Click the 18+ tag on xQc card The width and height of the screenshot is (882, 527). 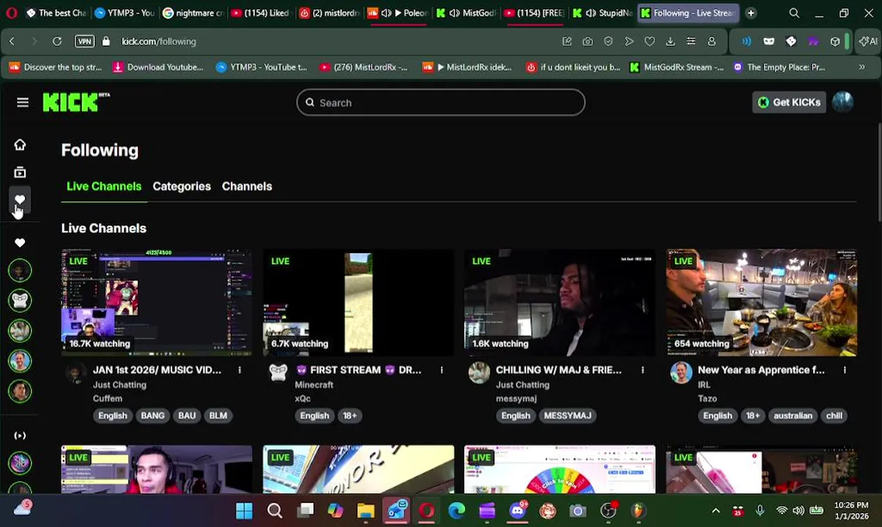(349, 416)
